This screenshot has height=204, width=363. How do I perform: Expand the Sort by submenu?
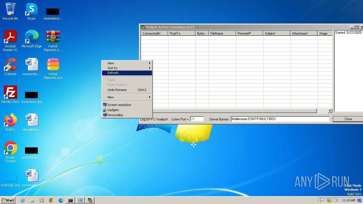(127, 68)
